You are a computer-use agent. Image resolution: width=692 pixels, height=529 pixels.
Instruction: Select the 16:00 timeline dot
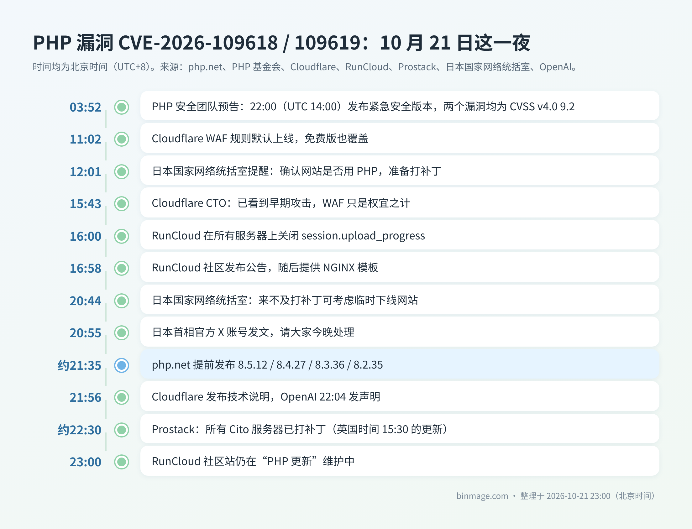(x=122, y=236)
